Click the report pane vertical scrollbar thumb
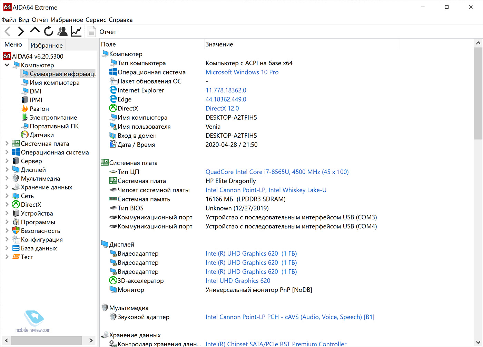 coord(478,93)
